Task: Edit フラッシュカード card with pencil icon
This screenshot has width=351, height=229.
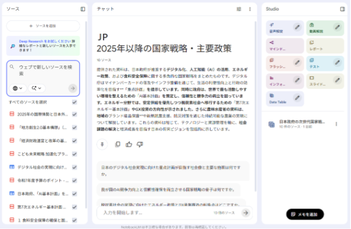Action: (297, 62)
